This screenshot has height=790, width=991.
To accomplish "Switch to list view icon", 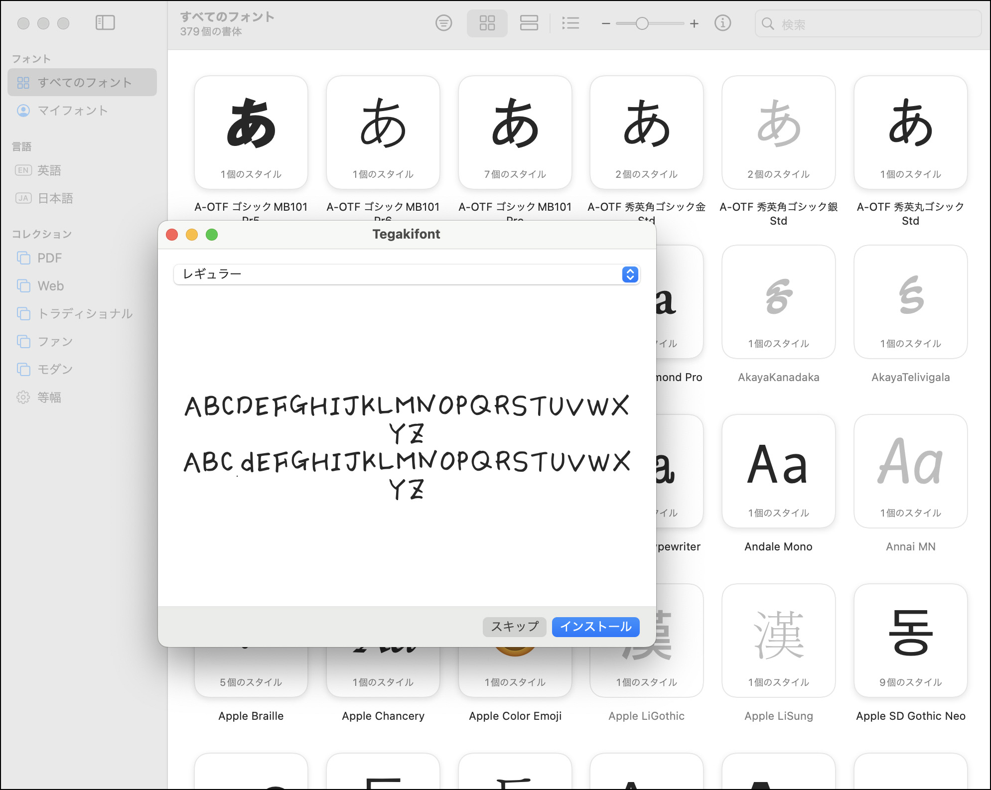I will click(x=570, y=23).
